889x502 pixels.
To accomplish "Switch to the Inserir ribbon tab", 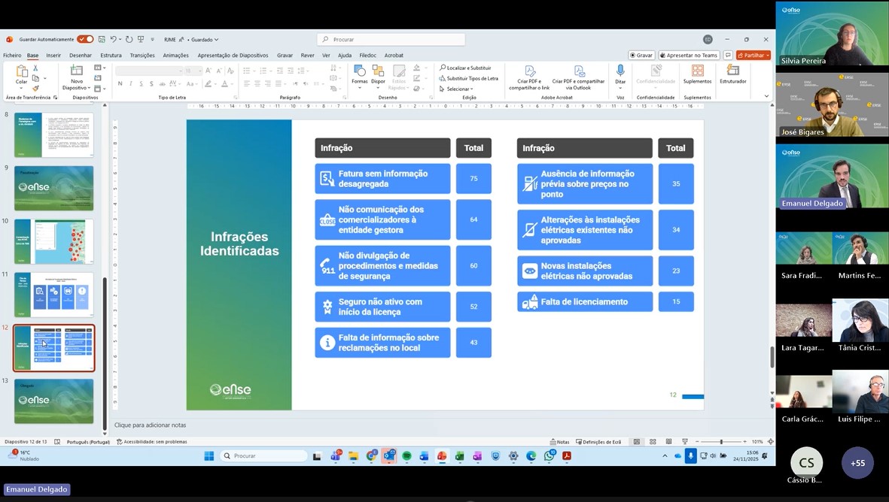I will point(53,55).
